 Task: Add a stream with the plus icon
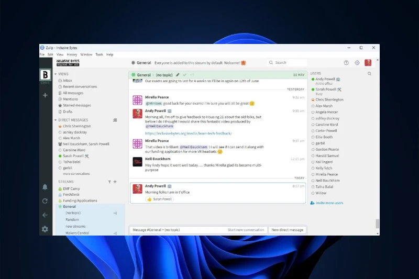115,182
